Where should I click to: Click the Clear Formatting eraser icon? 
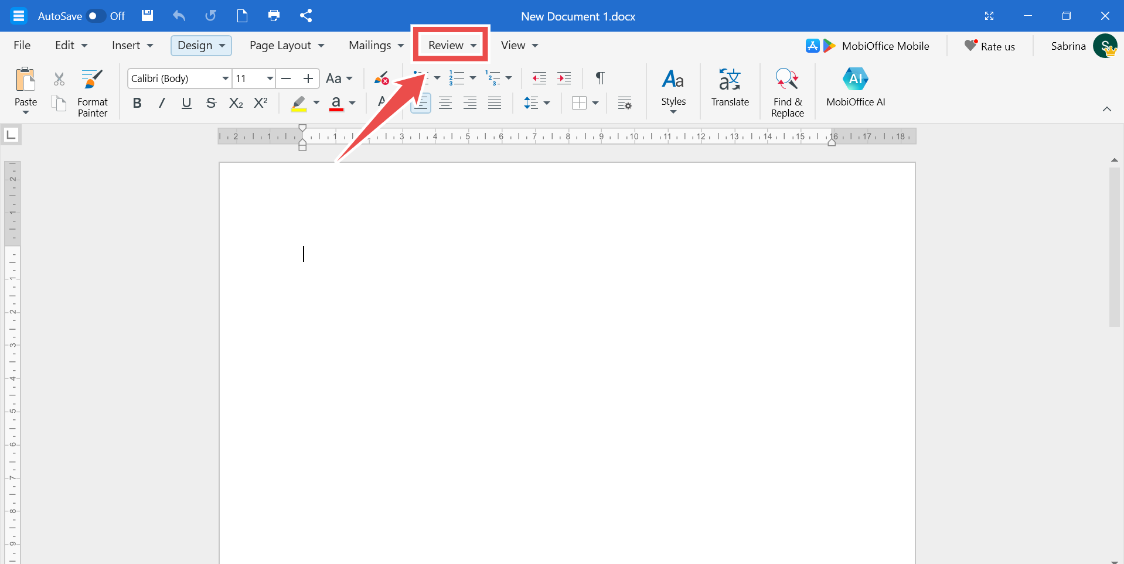pos(382,78)
